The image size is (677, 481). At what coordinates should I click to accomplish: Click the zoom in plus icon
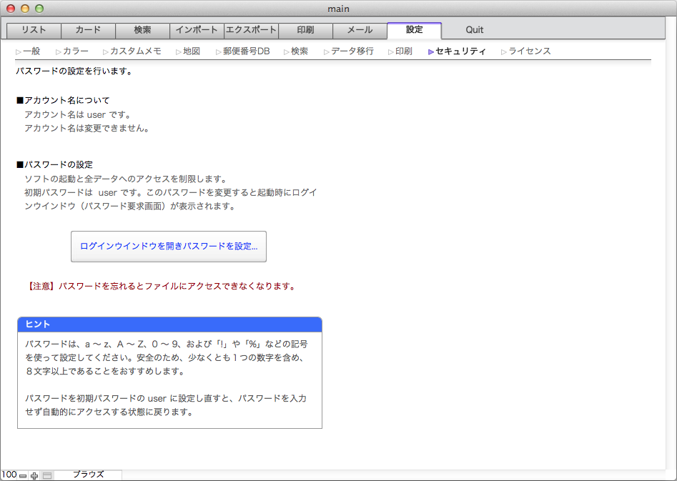click(34, 475)
